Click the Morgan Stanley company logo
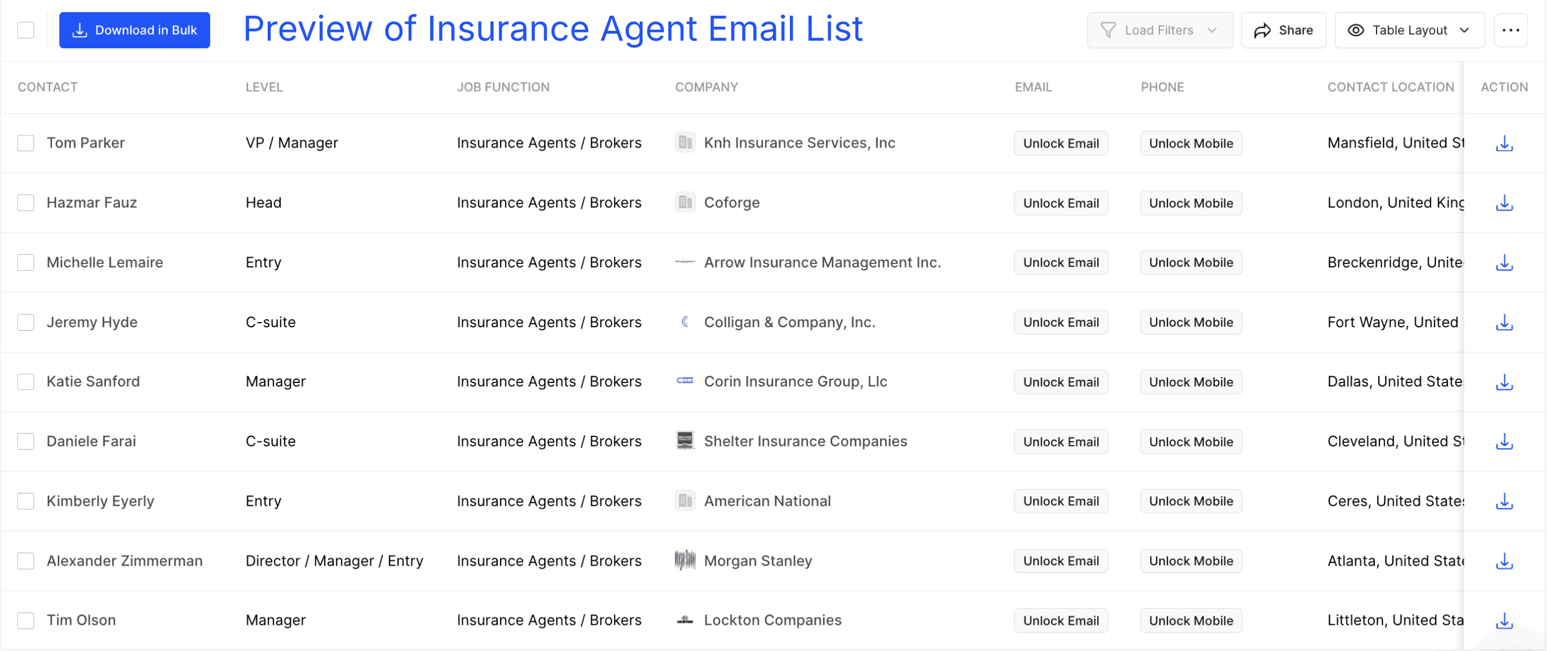Screen dimensions: 1547x651 coord(684,560)
